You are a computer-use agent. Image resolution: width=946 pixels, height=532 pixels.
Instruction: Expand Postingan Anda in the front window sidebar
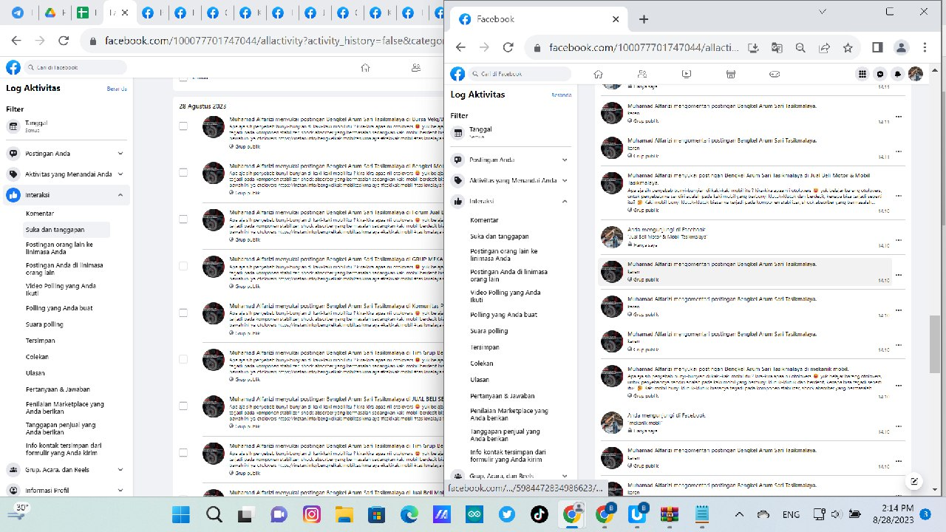click(x=511, y=160)
